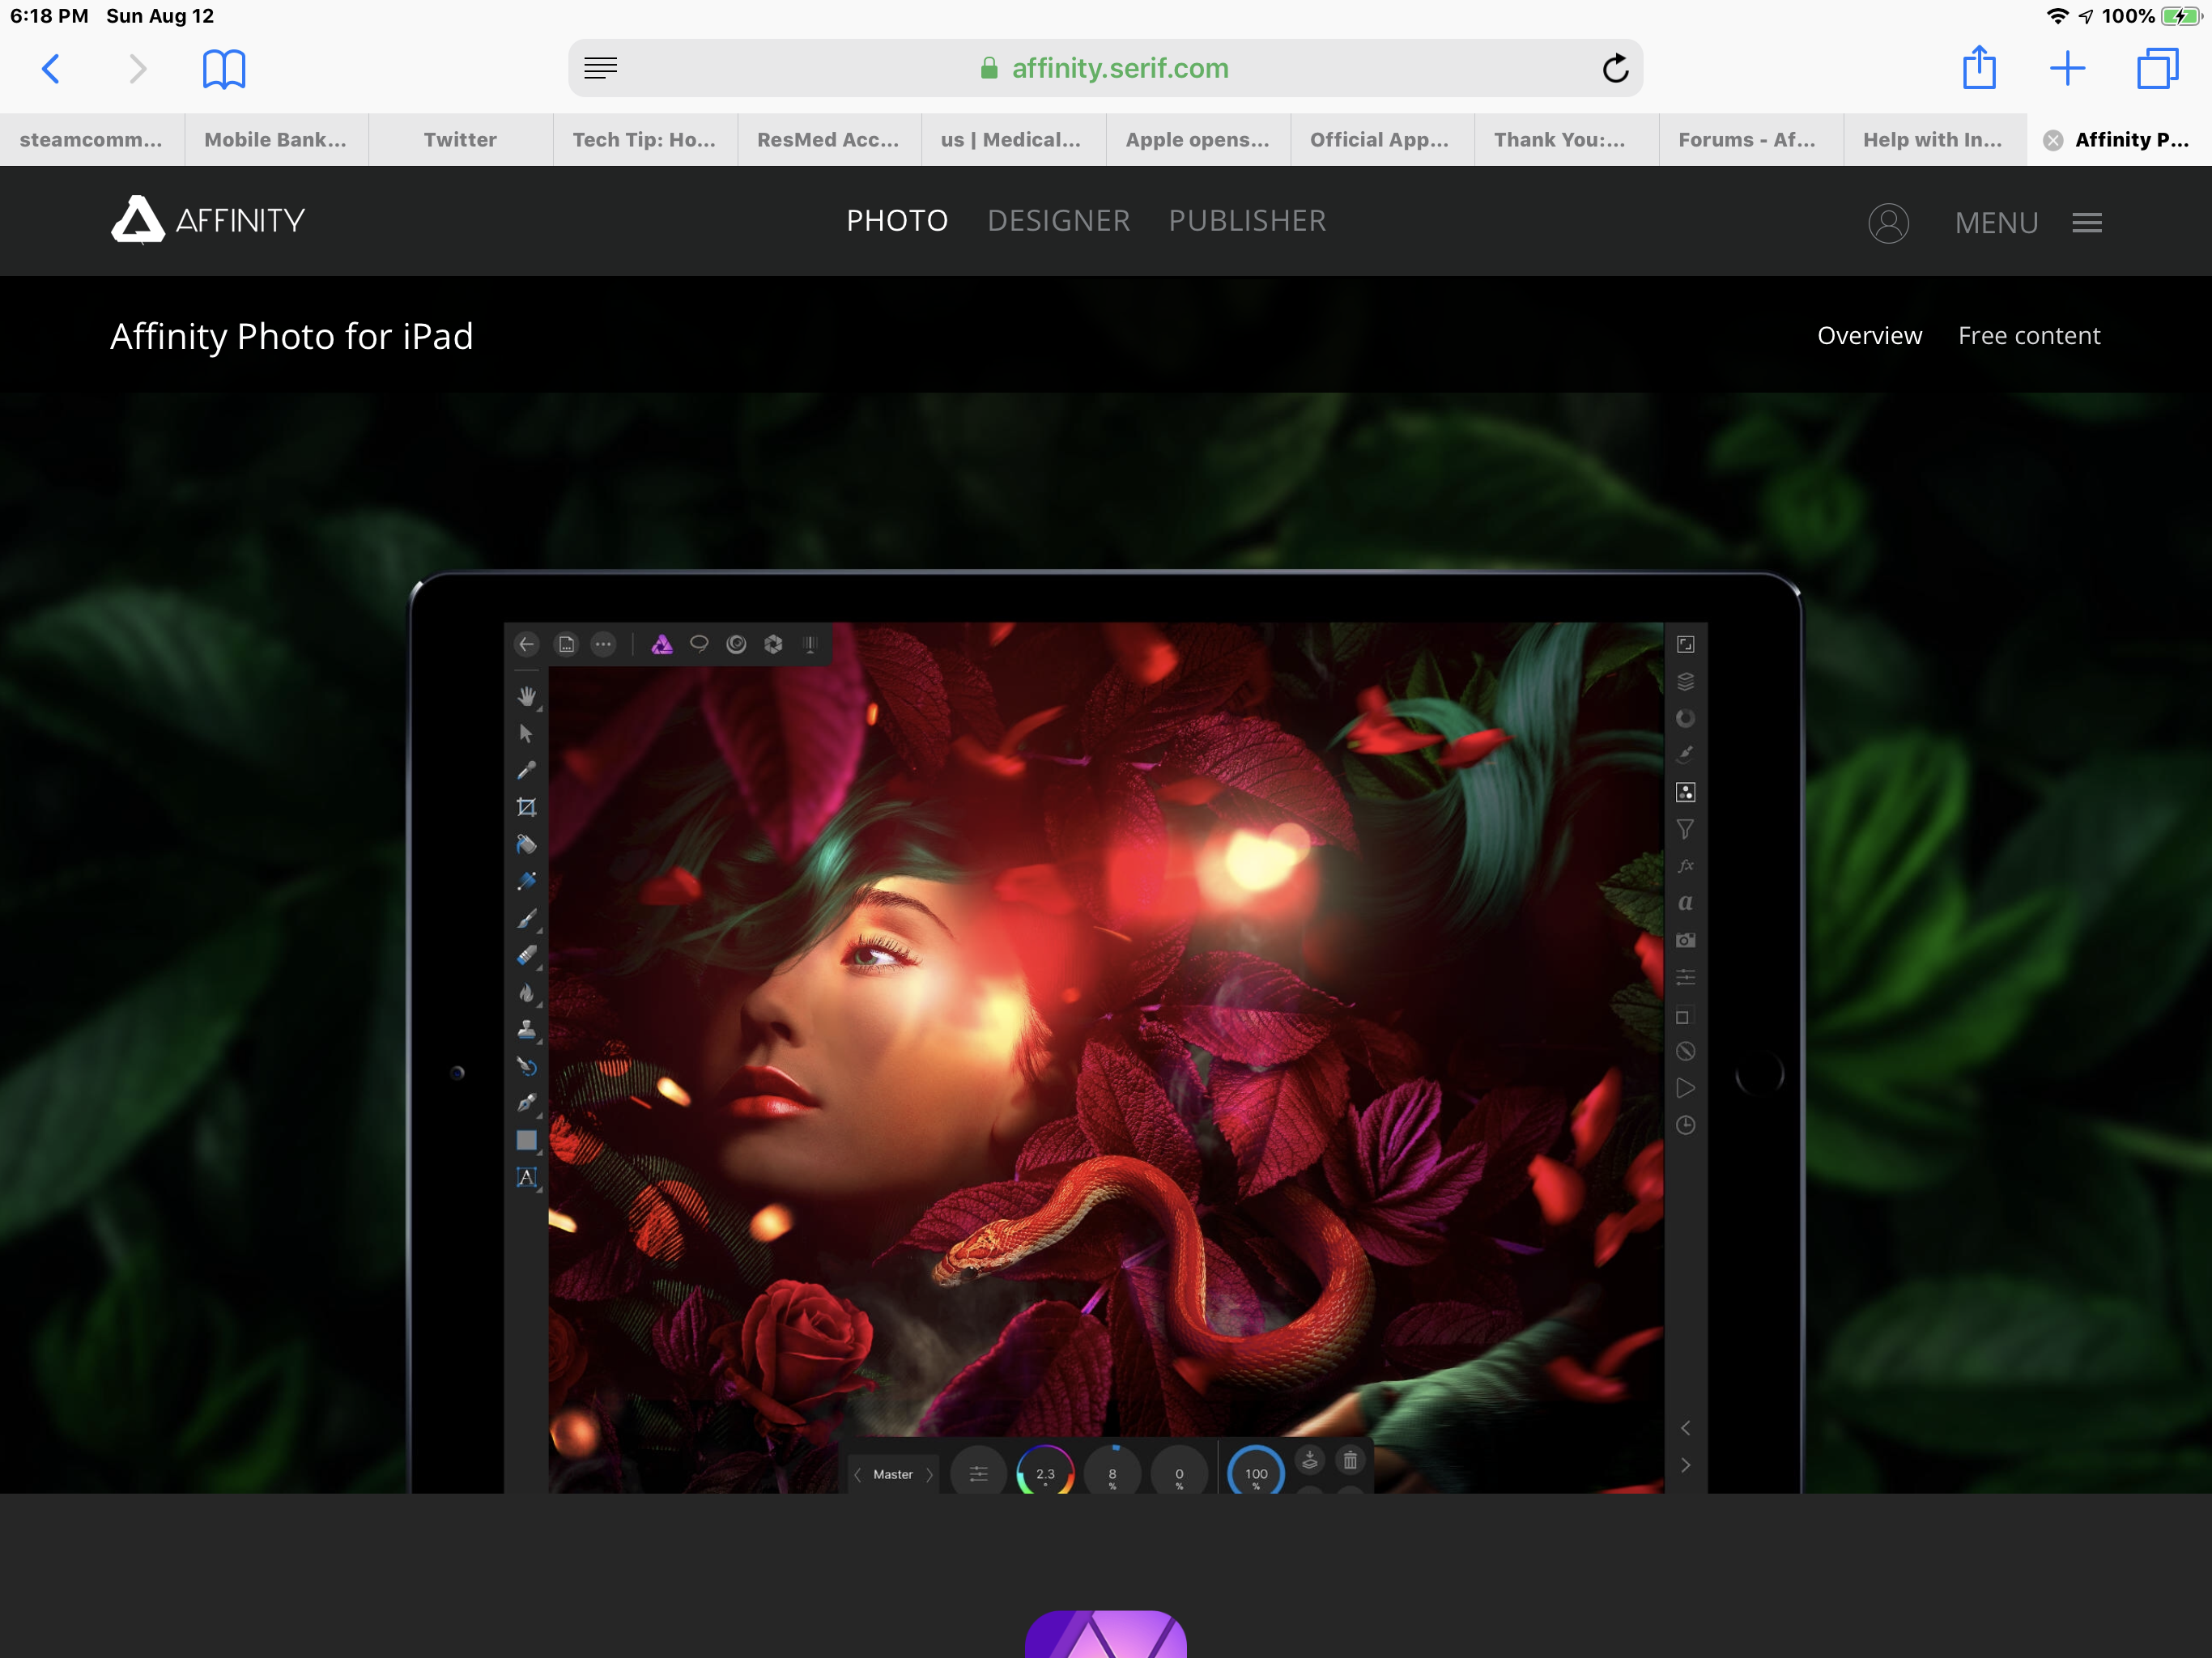
Task: Switch to the Apple opens... tab
Action: coord(1197,140)
